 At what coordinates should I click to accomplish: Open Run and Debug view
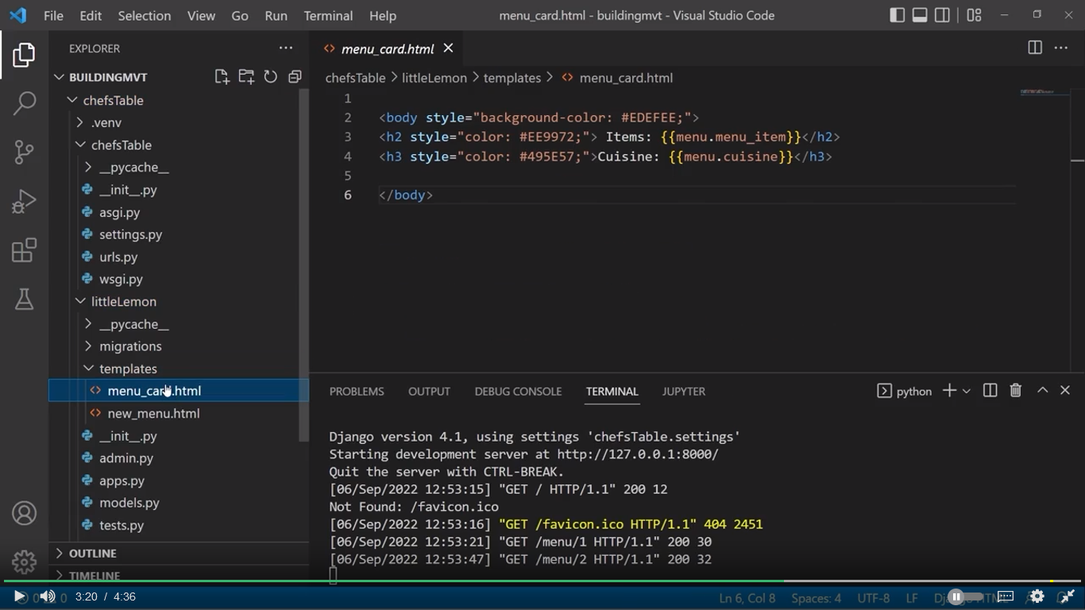[25, 201]
